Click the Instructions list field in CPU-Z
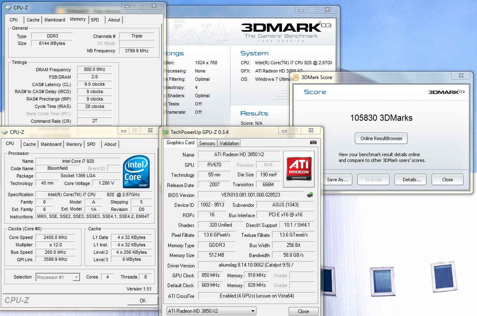Screen dimensions: 477x316 point(94,217)
